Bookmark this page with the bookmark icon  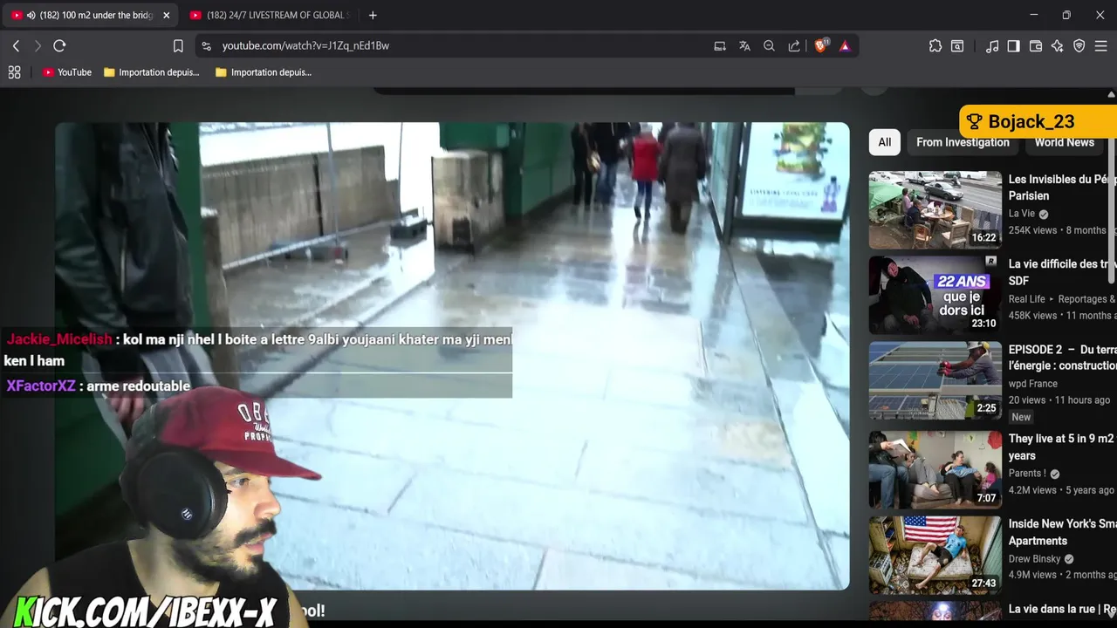pos(178,46)
